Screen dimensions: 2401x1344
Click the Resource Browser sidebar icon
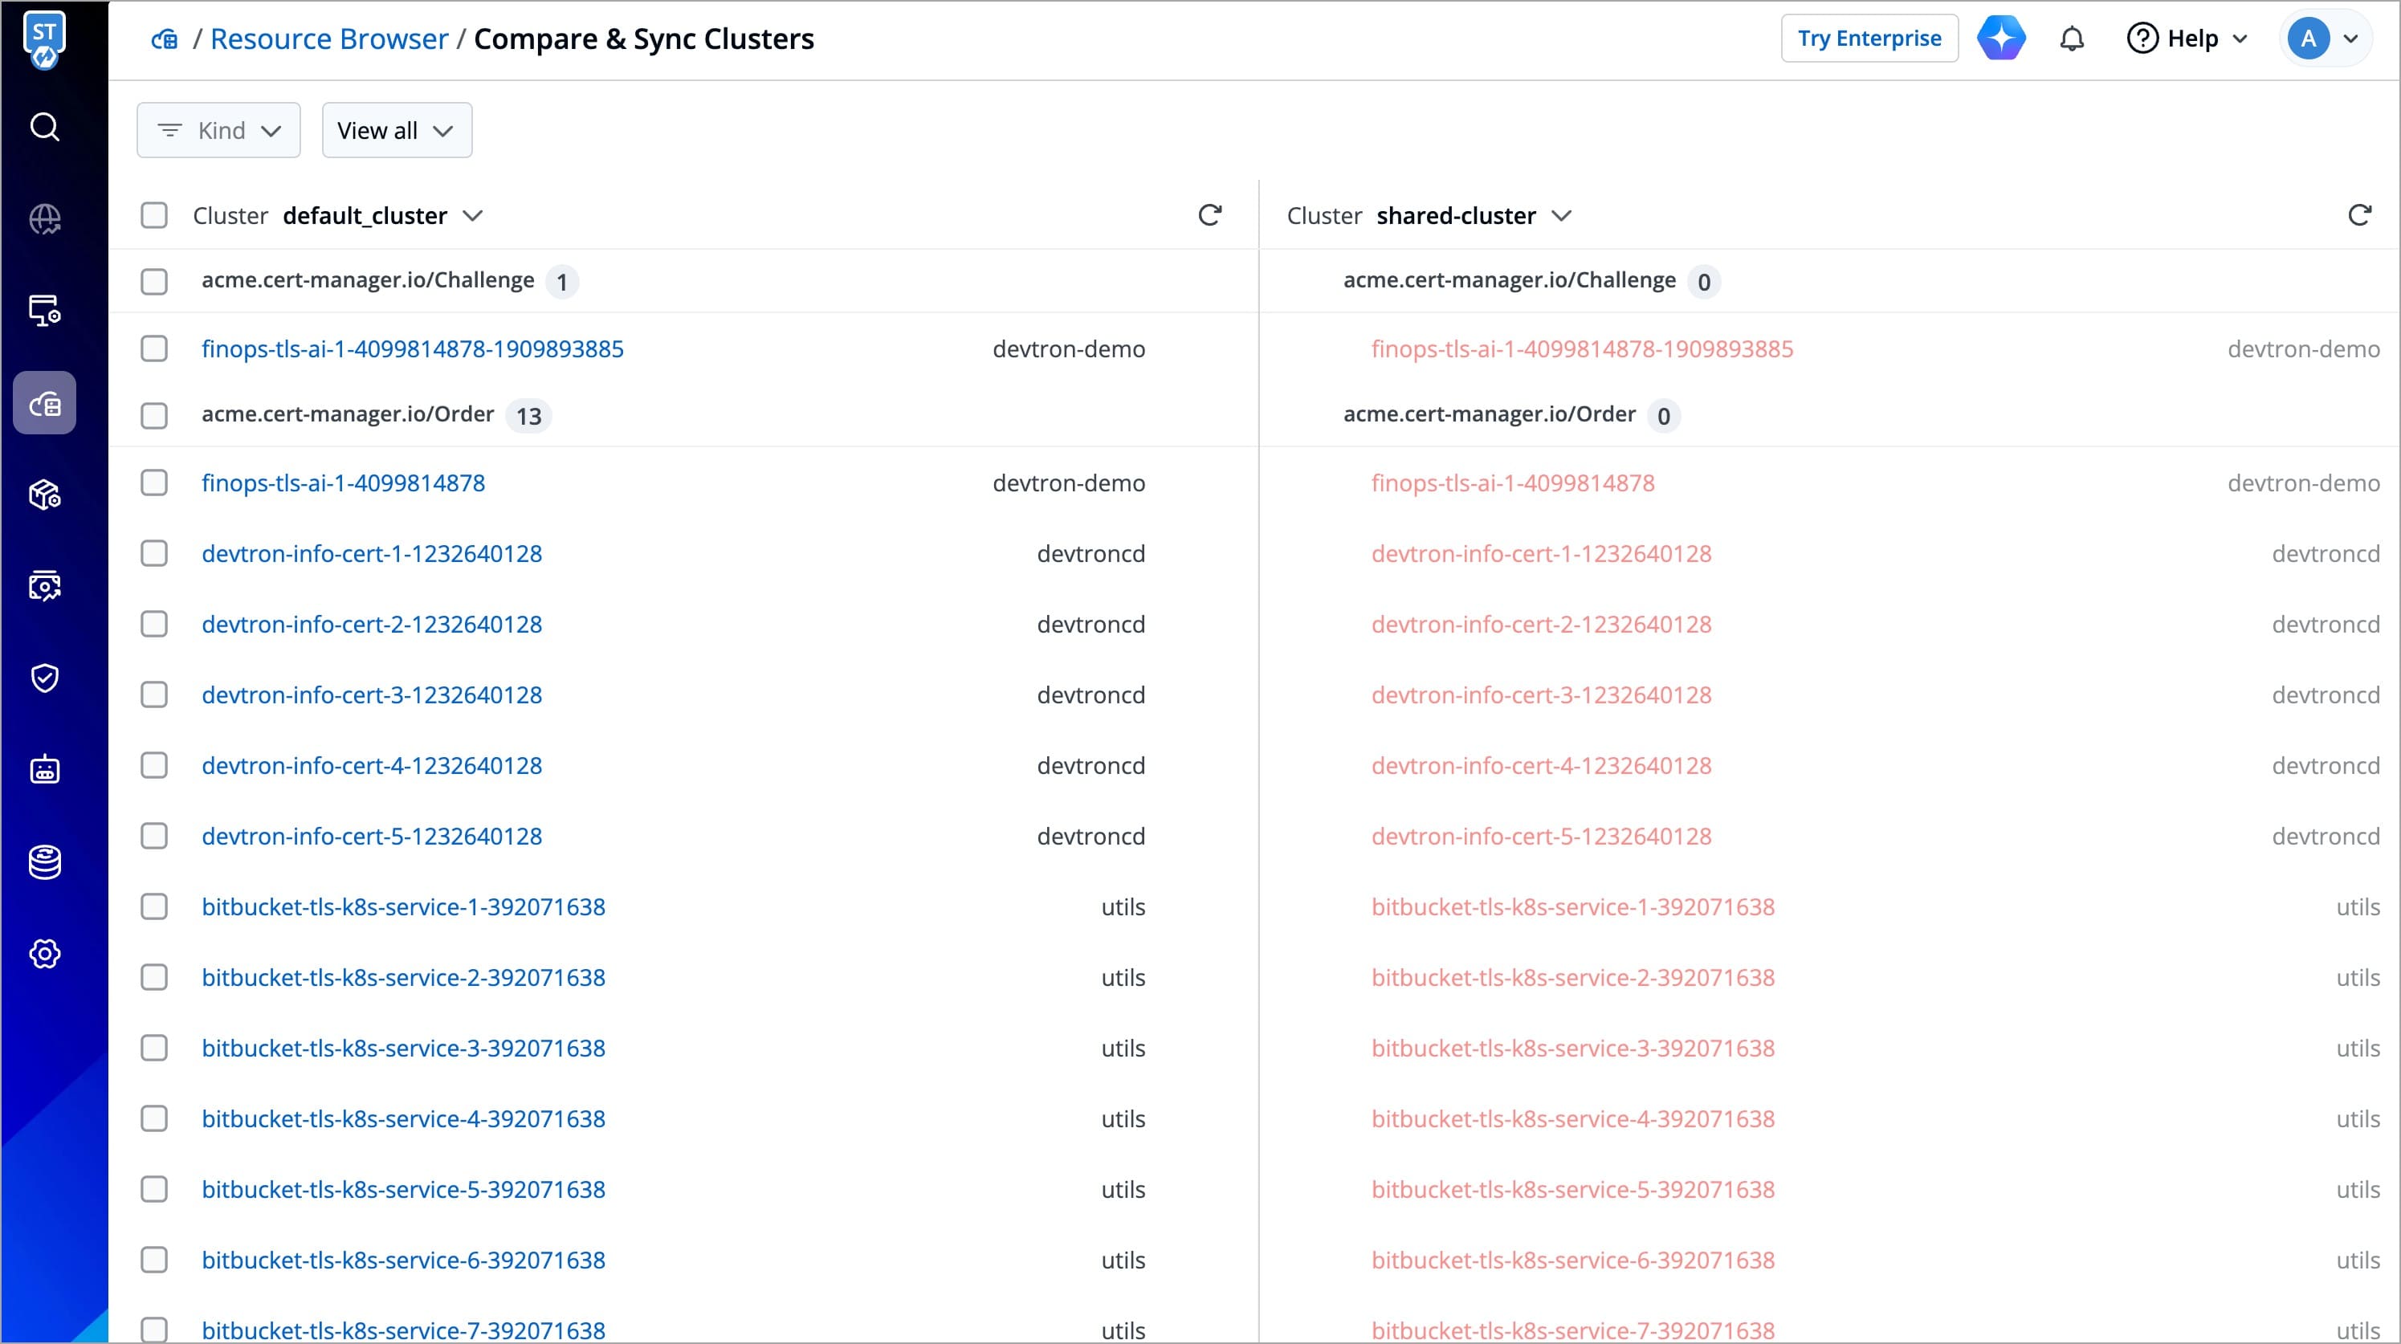tap(45, 404)
